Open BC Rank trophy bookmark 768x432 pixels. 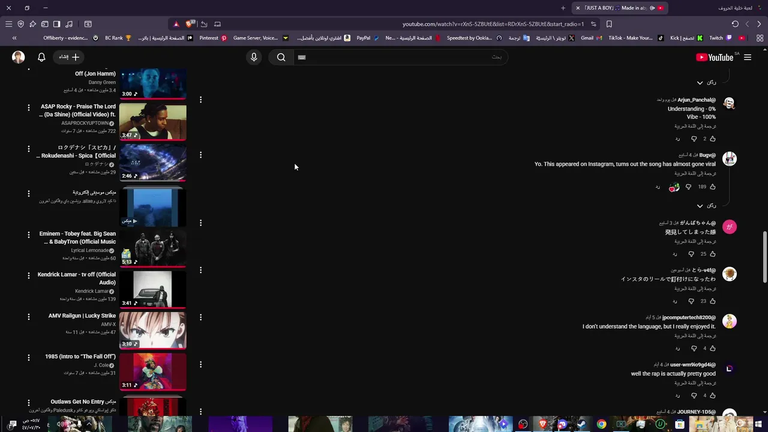pos(118,38)
